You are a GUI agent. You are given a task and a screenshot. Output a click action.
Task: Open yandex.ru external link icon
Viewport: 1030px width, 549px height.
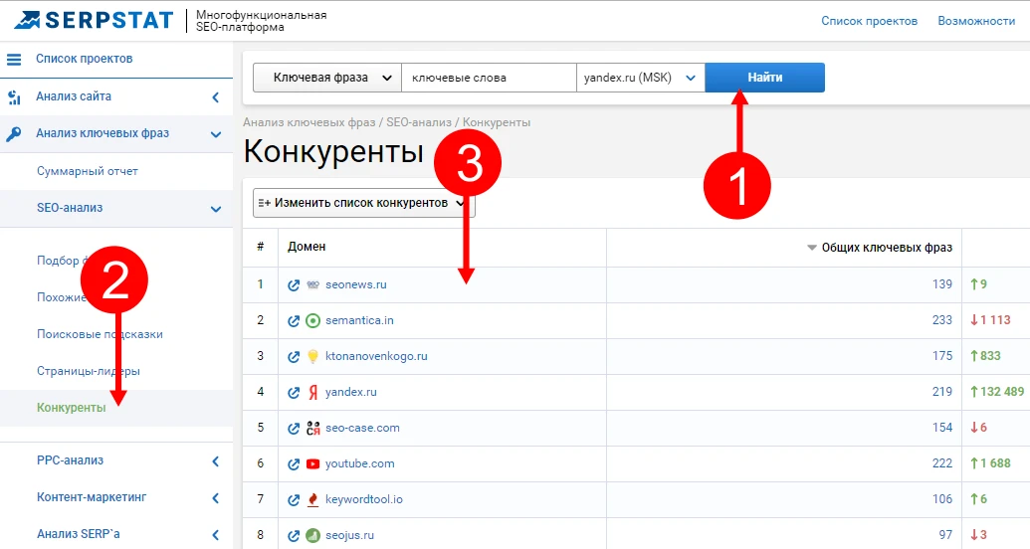[294, 392]
